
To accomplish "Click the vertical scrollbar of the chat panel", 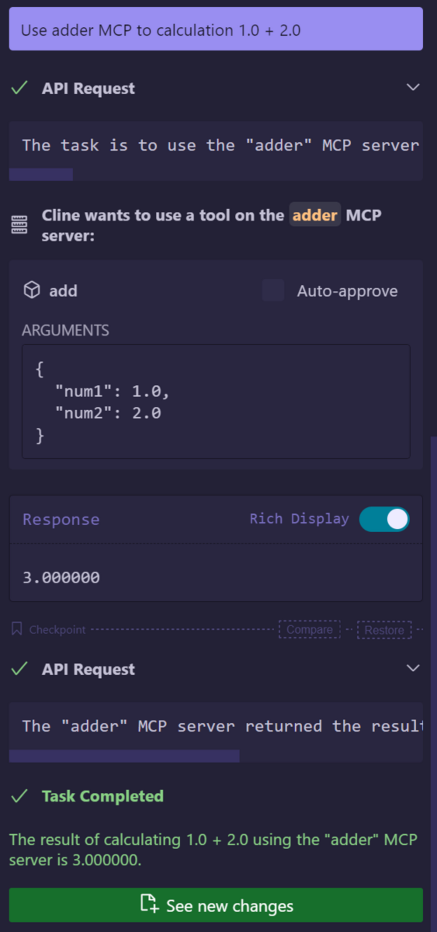I will 433,651.
